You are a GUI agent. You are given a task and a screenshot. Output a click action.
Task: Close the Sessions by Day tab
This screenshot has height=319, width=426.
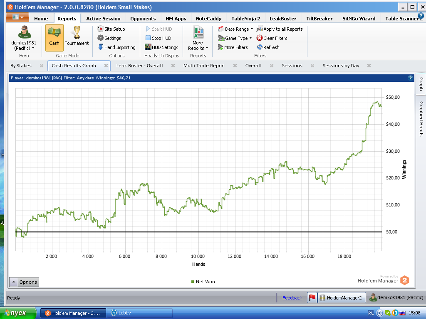369,66
